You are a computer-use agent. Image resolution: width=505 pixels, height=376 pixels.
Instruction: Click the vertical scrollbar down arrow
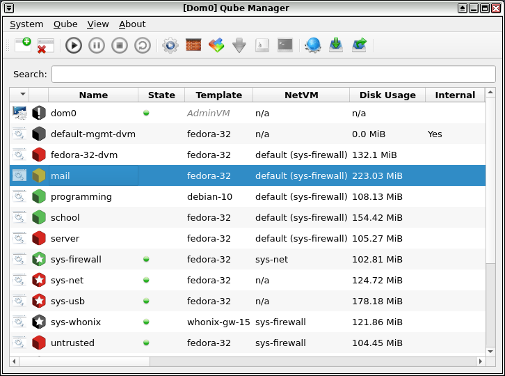tap(490, 352)
